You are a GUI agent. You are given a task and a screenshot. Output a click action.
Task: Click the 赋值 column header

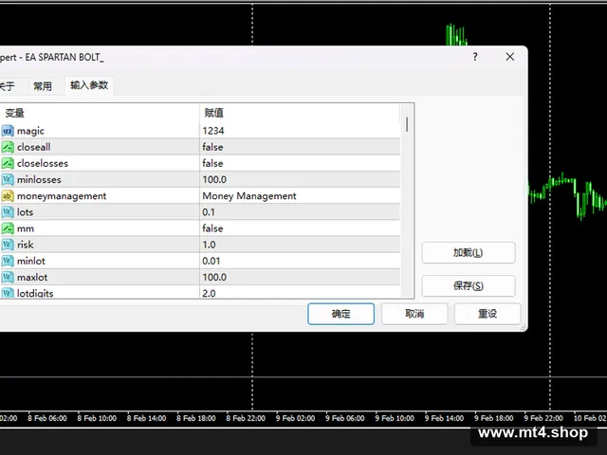pyautogui.click(x=213, y=113)
